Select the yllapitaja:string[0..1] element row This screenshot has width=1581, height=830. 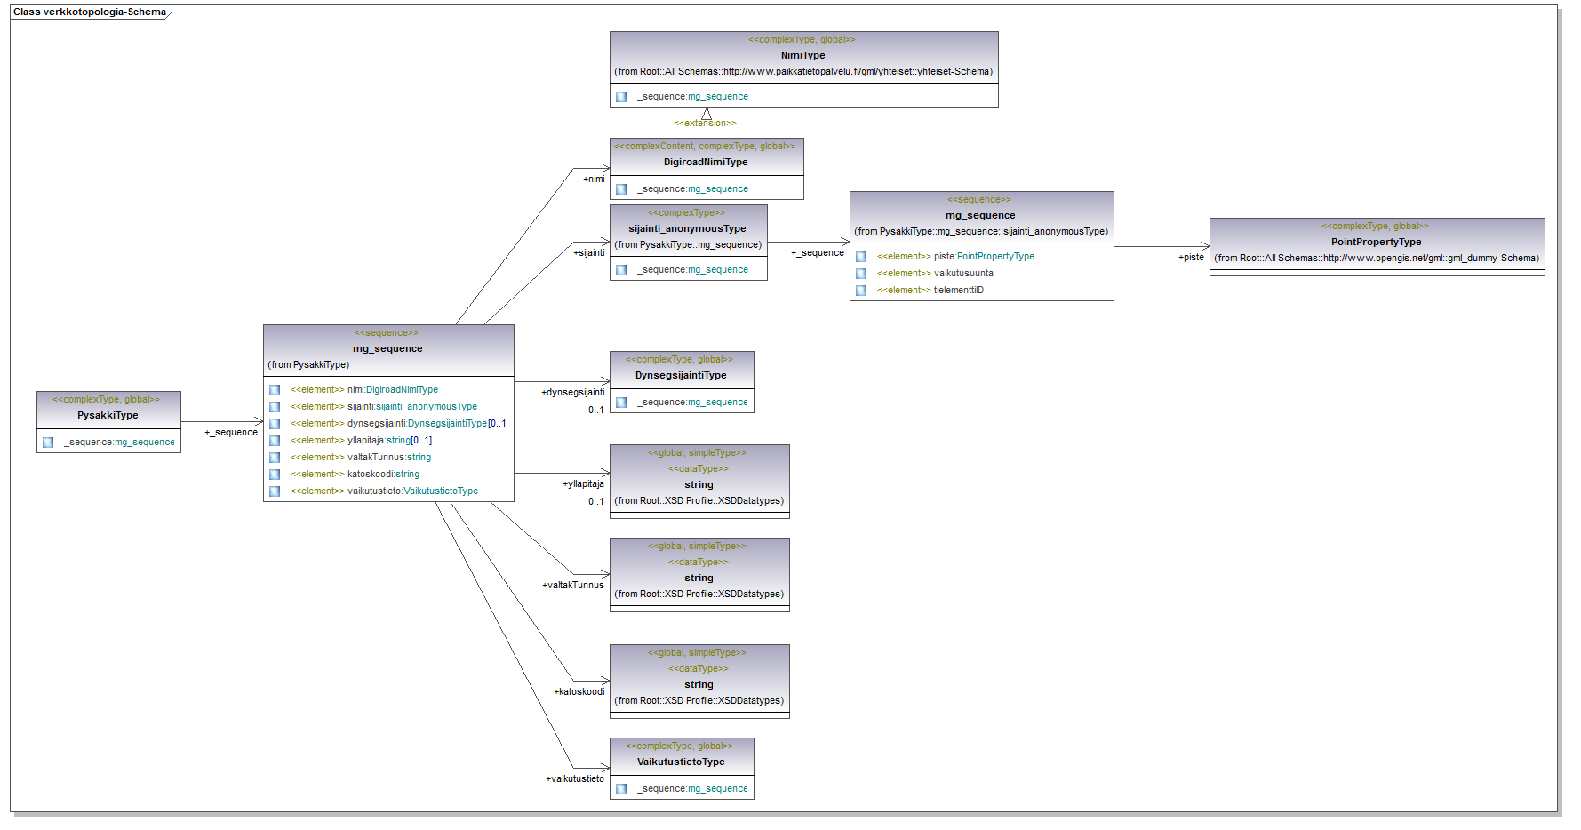388,441
